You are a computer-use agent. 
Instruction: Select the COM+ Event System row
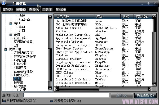pos(103,48)
